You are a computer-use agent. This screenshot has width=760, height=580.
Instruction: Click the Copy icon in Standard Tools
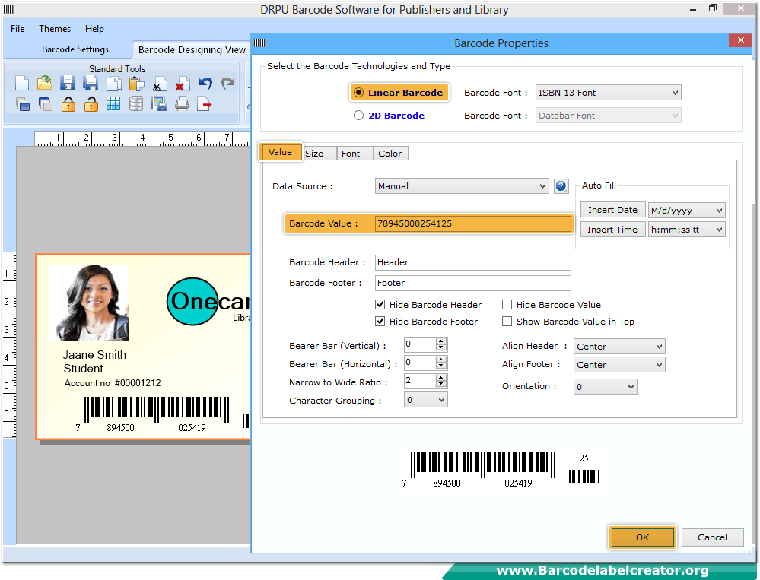[x=114, y=84]
